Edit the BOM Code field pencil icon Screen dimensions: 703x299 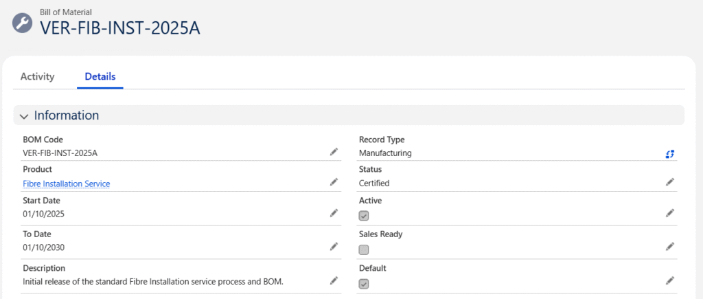334,151
